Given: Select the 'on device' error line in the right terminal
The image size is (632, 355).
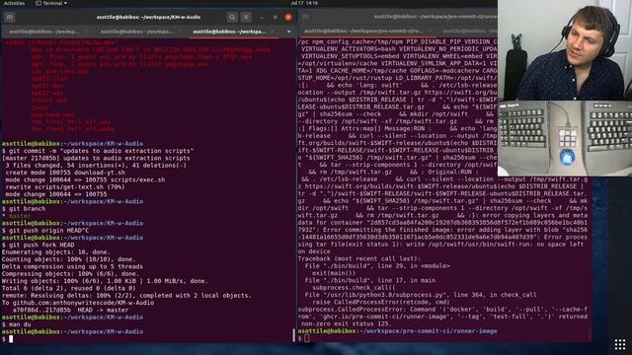Looking at the screenshot, I should 314,251.
